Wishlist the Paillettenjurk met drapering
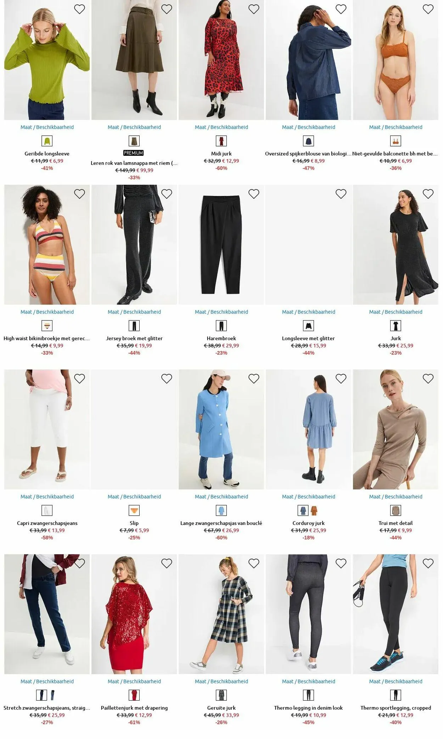The height and width of the screenshot is (739, 443). pos(167,563)
